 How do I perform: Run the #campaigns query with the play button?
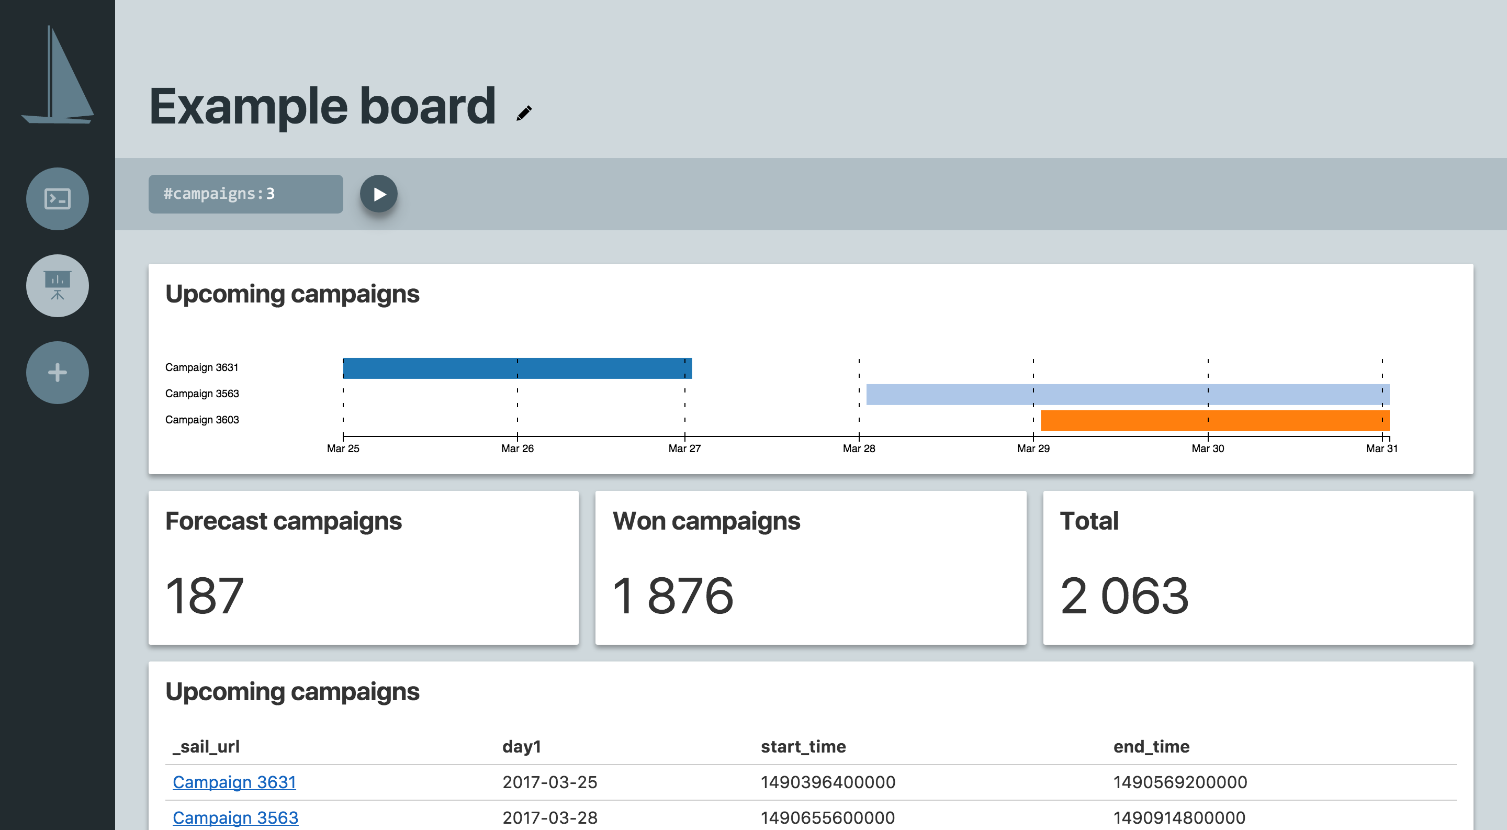(x=378, y=194)
